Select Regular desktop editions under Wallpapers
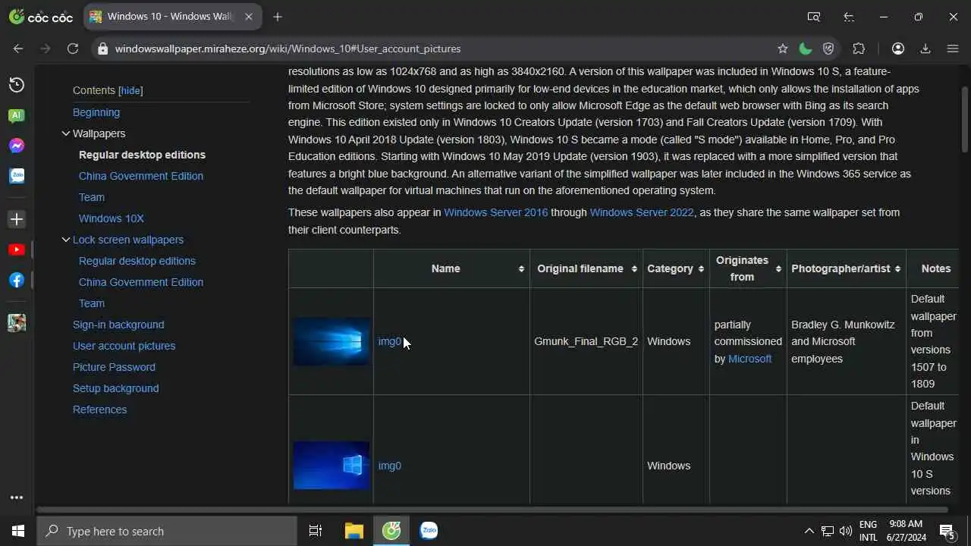Image resolution: width=971 pixels, height=546 pixels. click(x=142, y=155)
